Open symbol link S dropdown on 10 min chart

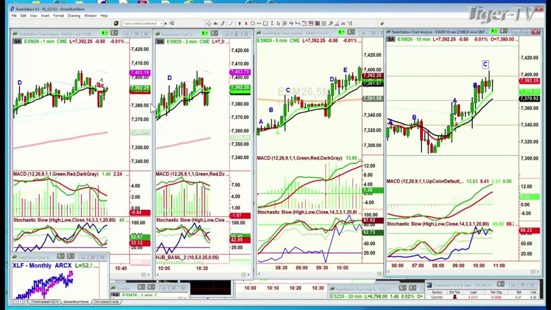[x=494, y=31]
